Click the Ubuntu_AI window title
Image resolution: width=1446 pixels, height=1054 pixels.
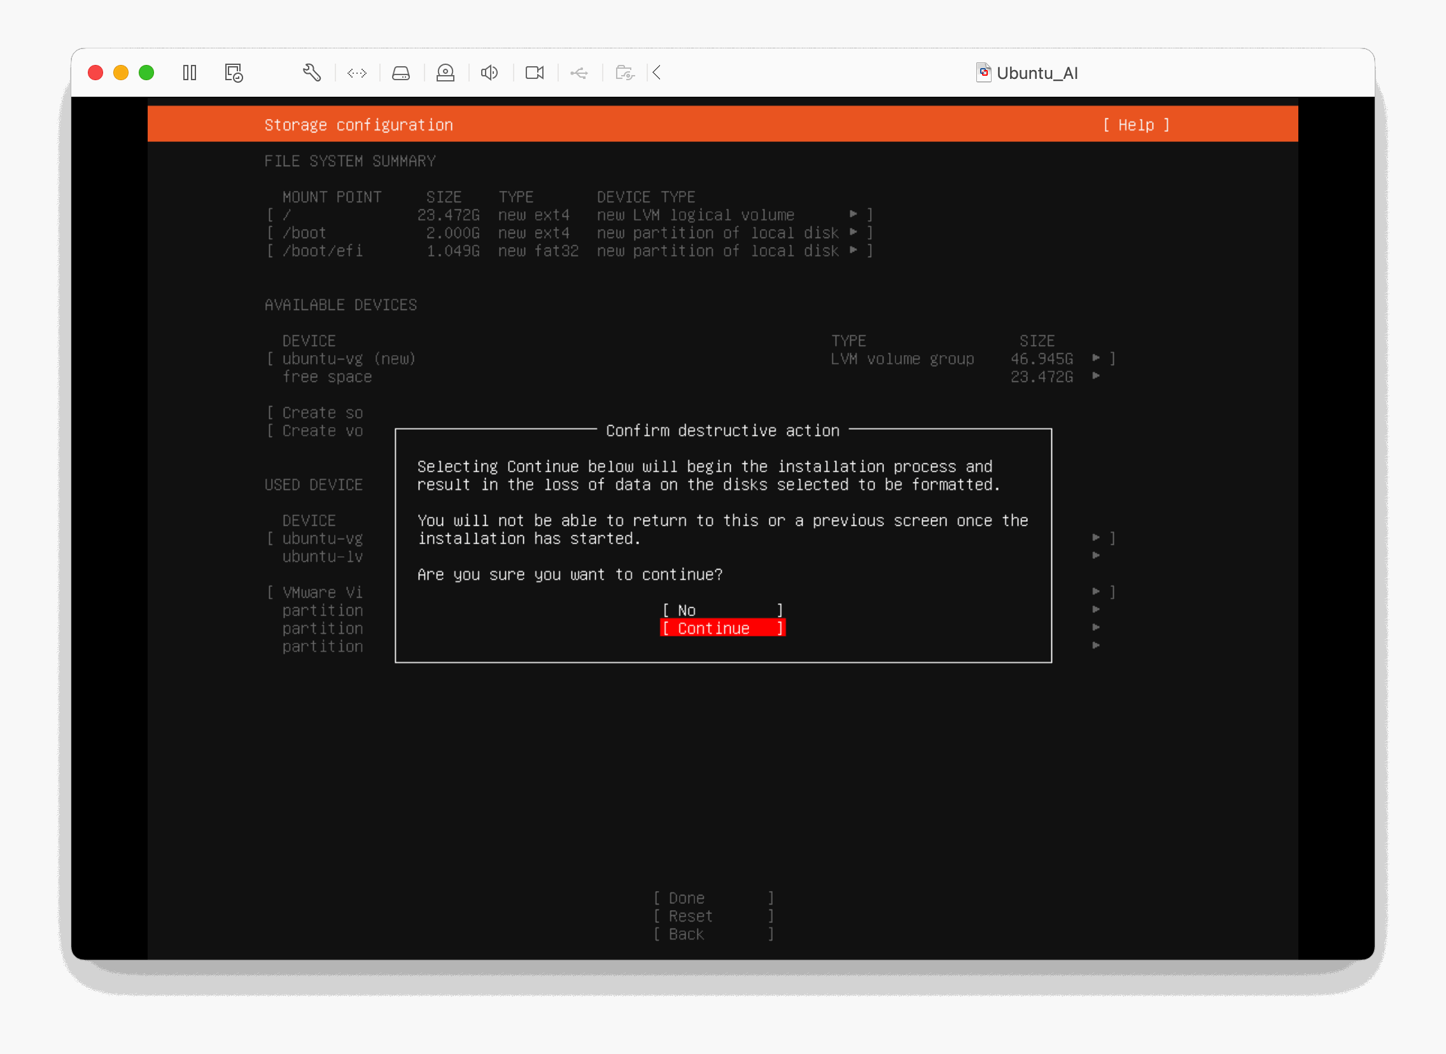point(1036,73)
